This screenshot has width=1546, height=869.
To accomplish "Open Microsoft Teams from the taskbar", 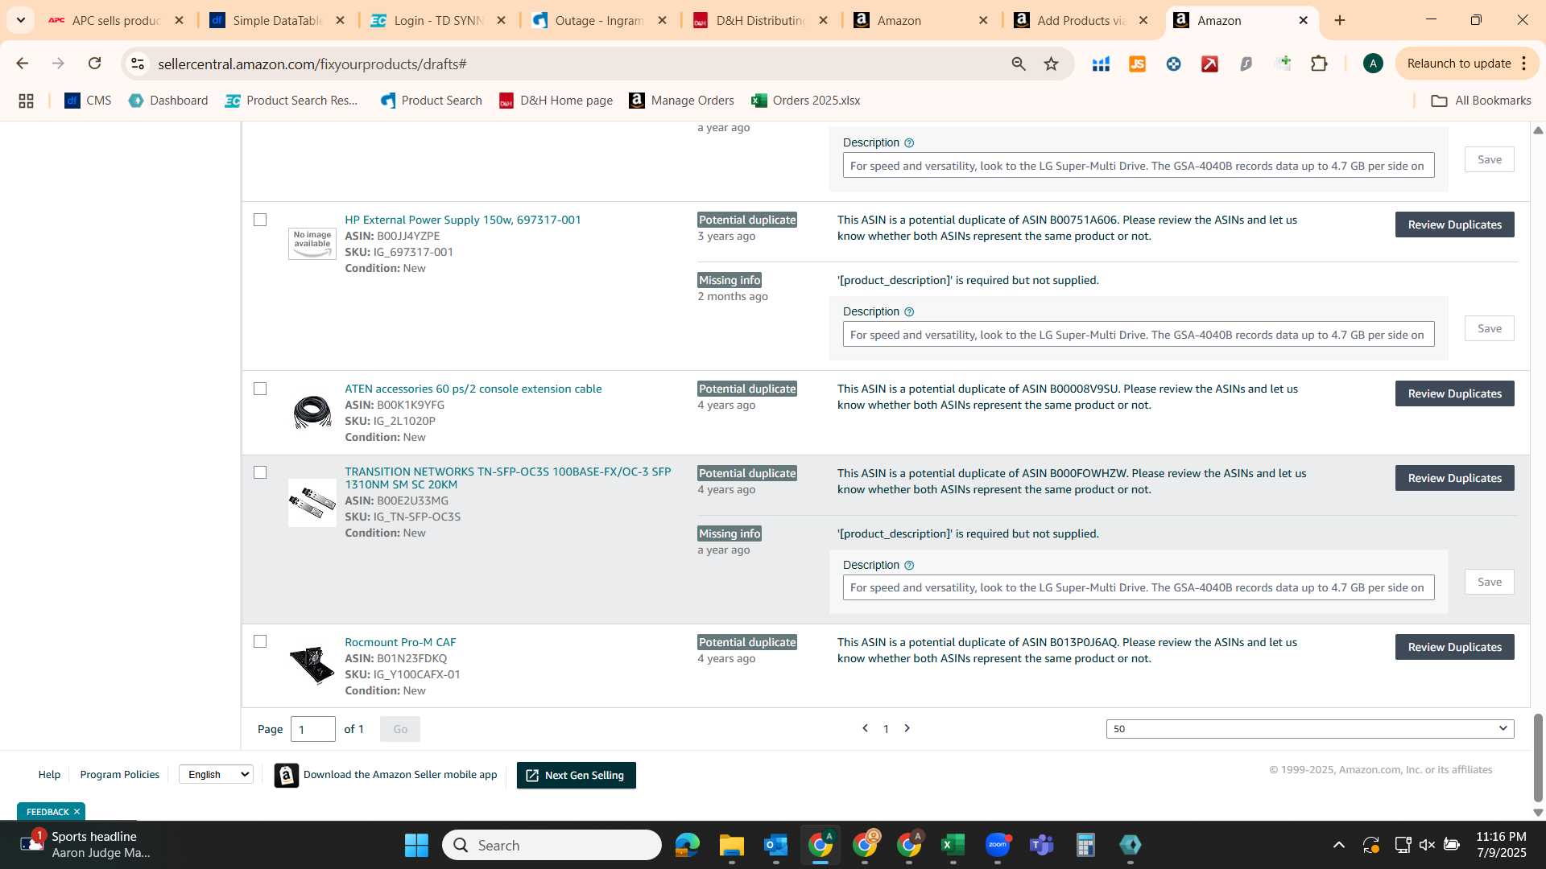I will pyautogui.click(x=1042, y=845).
